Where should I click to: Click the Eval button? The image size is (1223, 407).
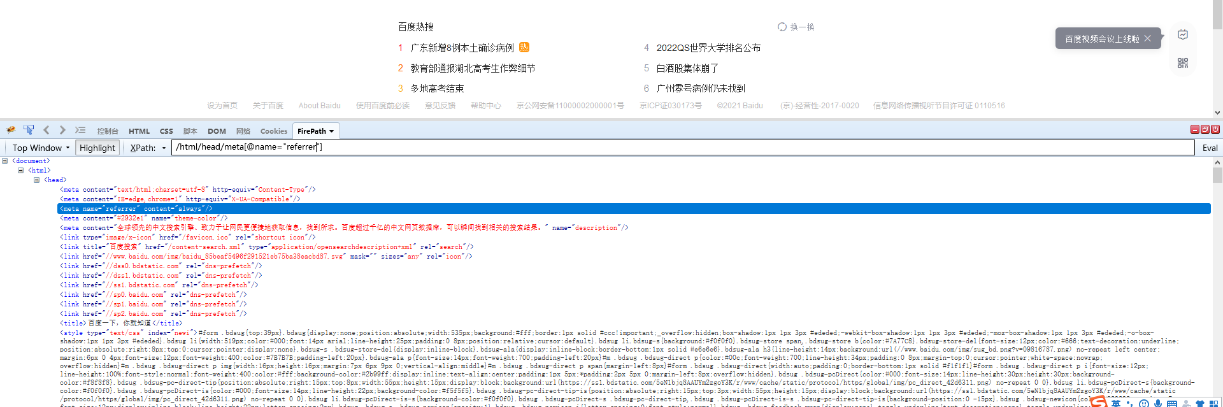pos(1210,148)
